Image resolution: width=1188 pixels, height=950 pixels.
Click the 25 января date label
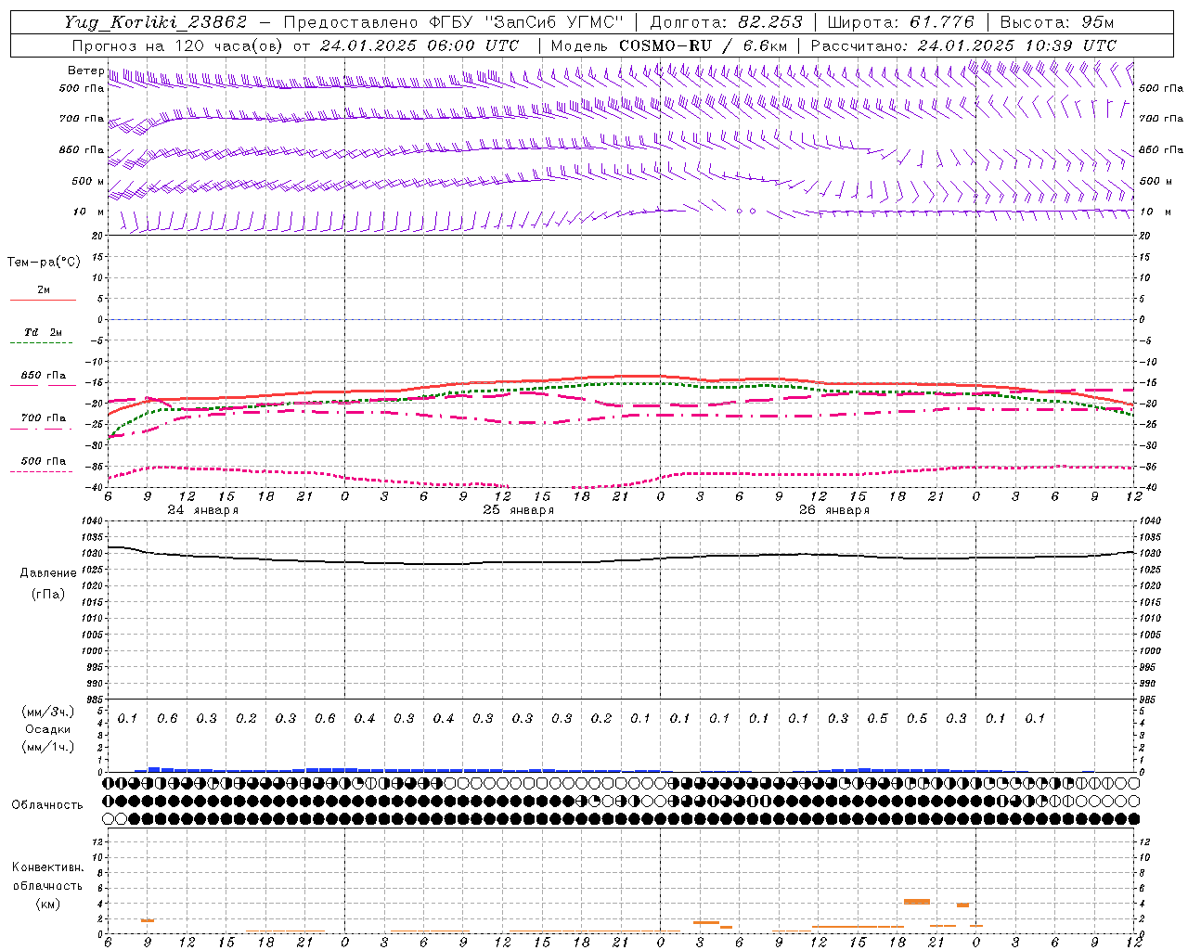pos(518,510)
